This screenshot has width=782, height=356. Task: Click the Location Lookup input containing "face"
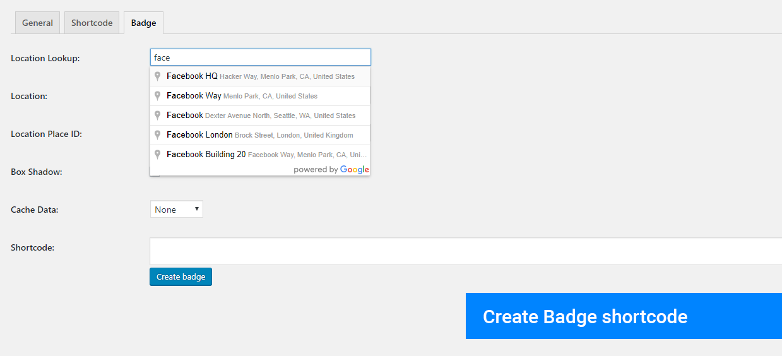[261, 57]
